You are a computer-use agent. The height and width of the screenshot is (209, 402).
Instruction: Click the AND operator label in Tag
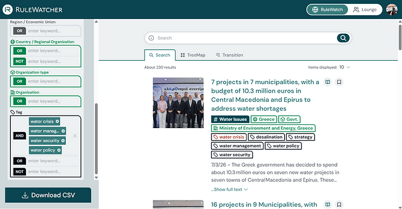coord(20,136)
